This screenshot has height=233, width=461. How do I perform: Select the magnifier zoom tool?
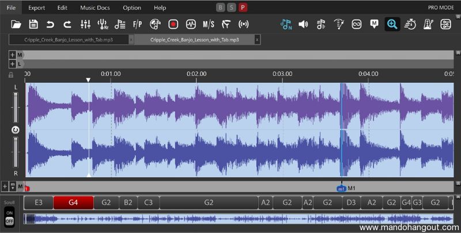coord(392,24)
